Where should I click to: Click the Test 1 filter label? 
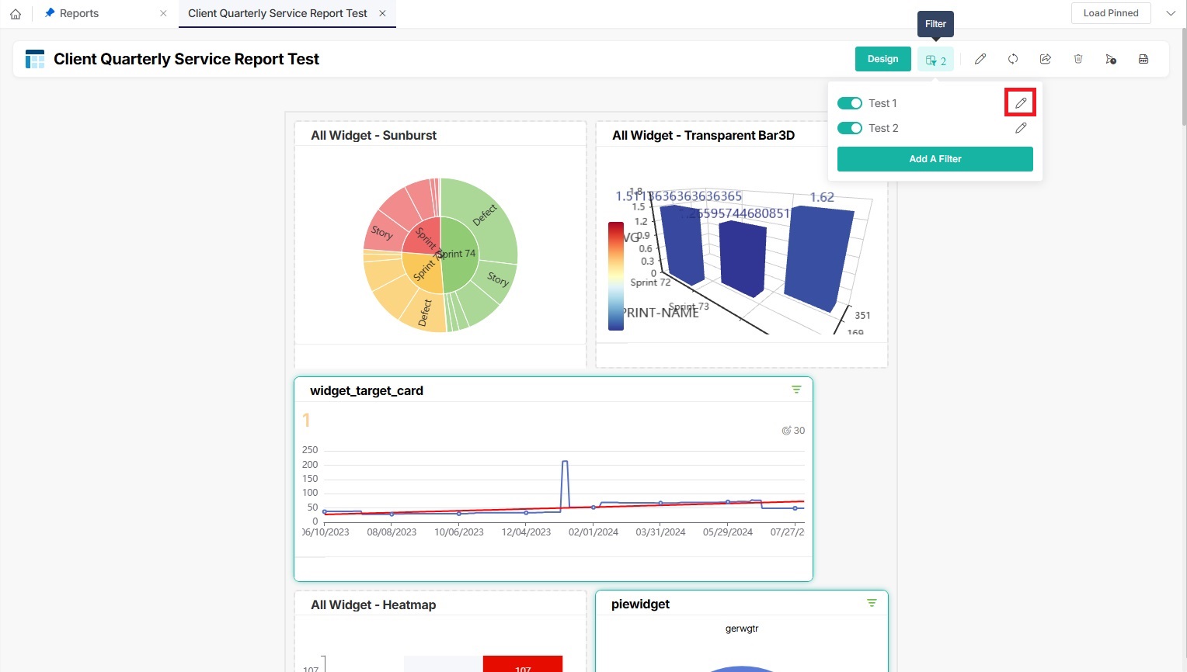pyautogui.click(x=882, y=103)
